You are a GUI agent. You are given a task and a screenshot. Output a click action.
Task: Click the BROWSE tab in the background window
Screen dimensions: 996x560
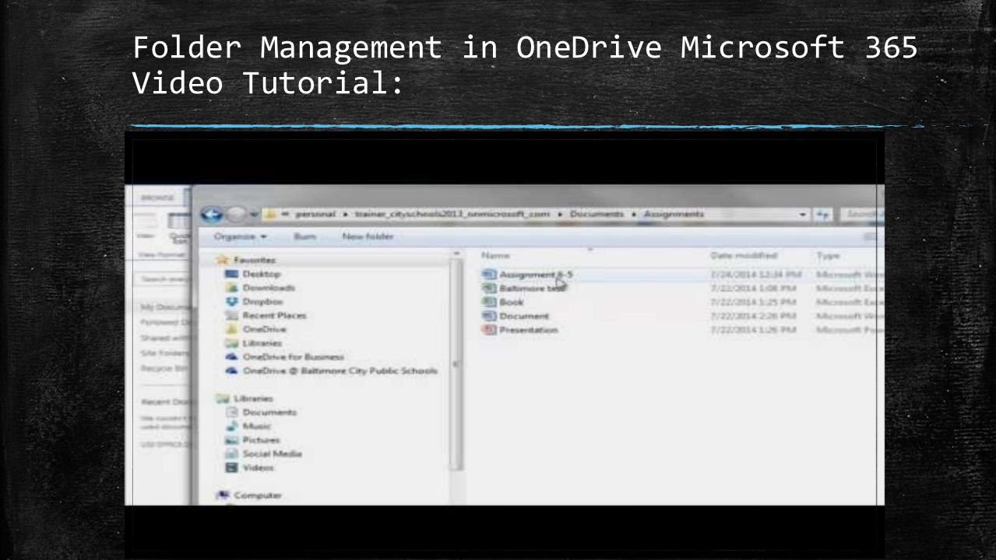point(156,199)
